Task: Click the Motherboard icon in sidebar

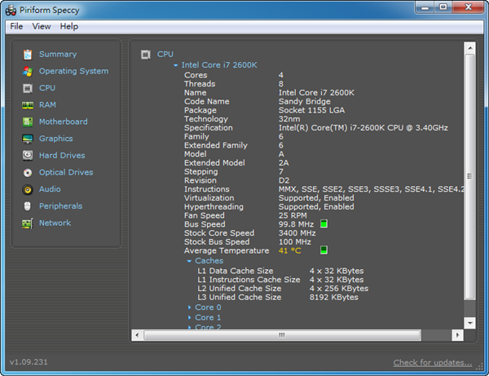Action: tap(28, 122)
